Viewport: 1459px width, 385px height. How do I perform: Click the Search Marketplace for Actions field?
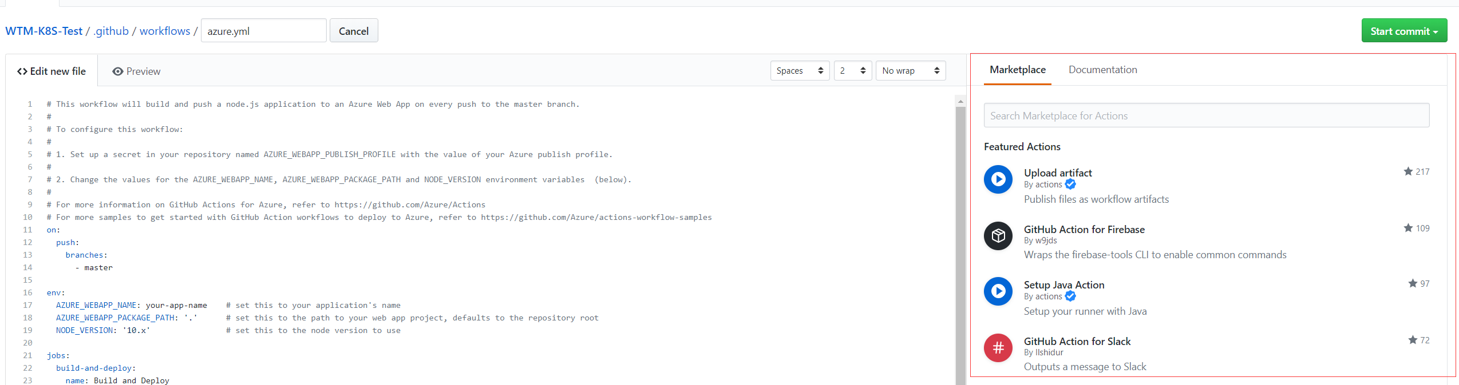point(1206,116)
